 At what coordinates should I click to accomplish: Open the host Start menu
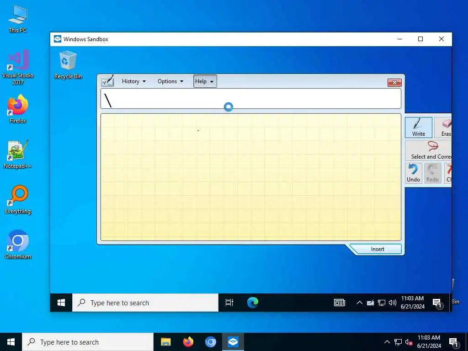point(11,342)
